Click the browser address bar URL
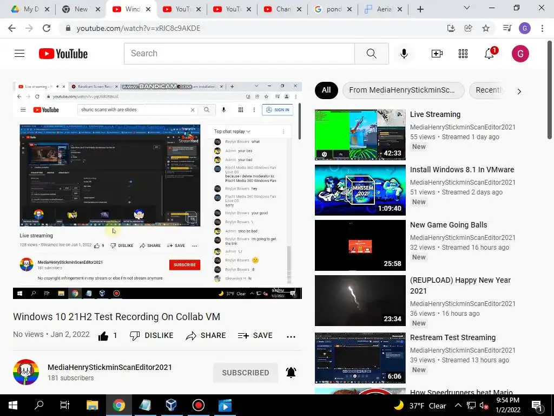This screenshot has height=416, width=554. (138, 28)
